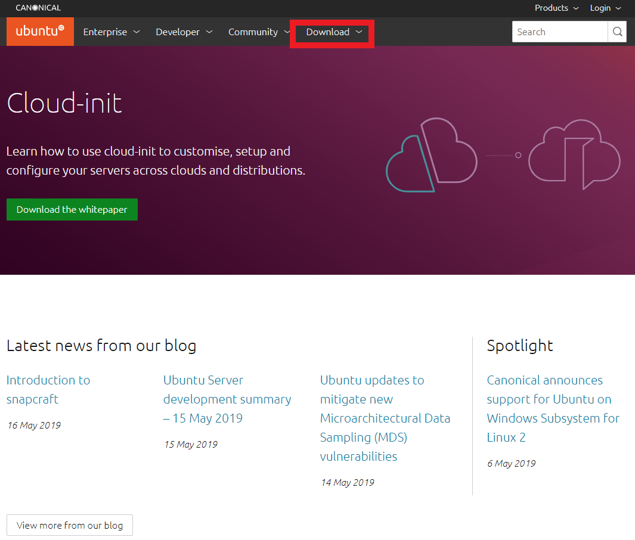The height and width of the screenshot is (540, 635).
Task: Open Introduction to snapcraft article
Action: click(x=48, y=389)
